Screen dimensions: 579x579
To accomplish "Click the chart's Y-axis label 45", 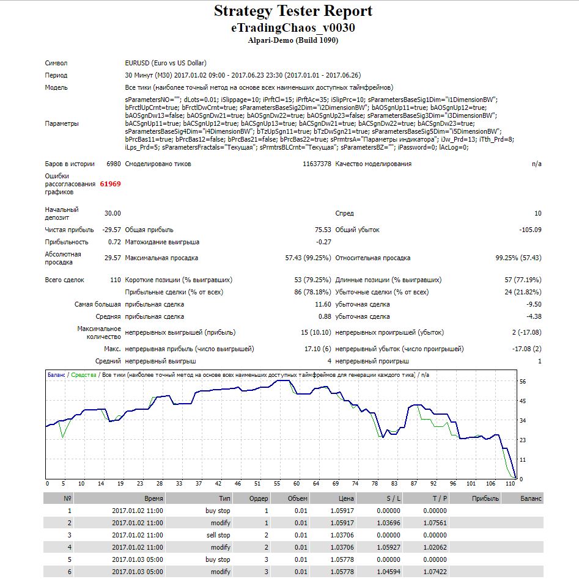I will pos(522,401).
